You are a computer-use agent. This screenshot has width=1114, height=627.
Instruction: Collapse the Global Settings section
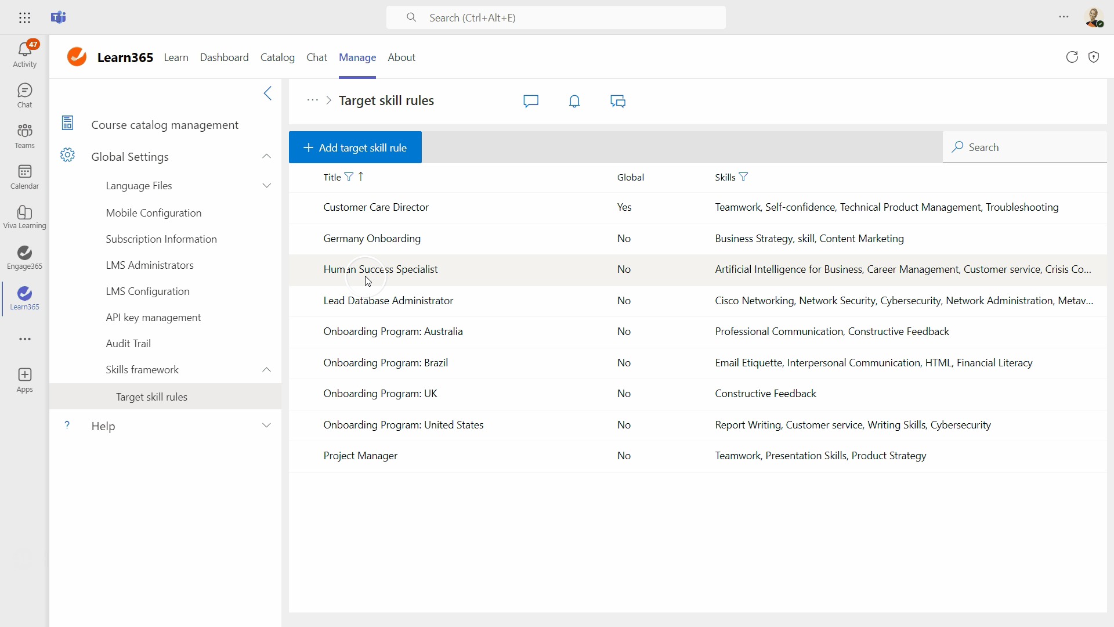tap(266, 156)
